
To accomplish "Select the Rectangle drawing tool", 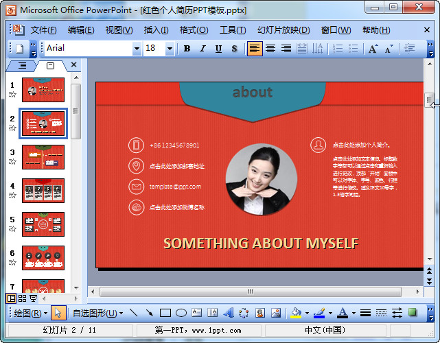I will (x=165, y=313).
